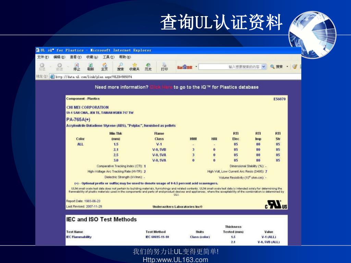Click the 'ALL' color cell
This screenshot has height=263, width=351.
tap(80, 144)
